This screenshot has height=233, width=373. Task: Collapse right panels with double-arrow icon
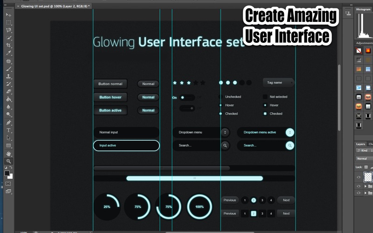(351, 5)
